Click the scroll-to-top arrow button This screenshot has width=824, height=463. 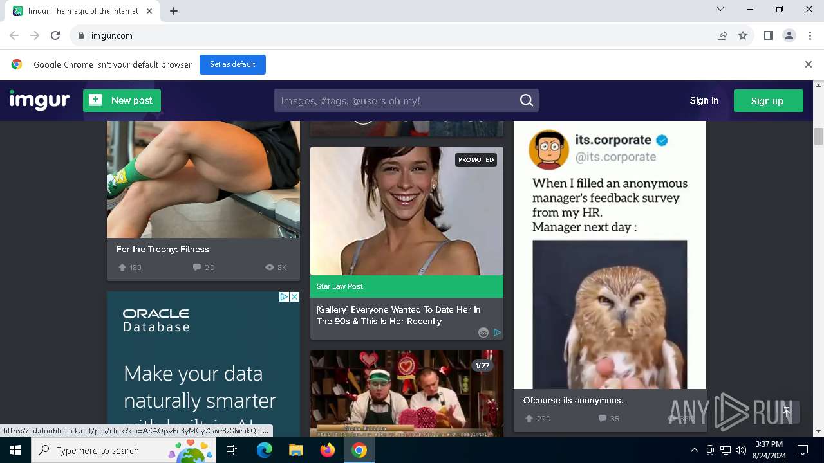tap(786, 412)
